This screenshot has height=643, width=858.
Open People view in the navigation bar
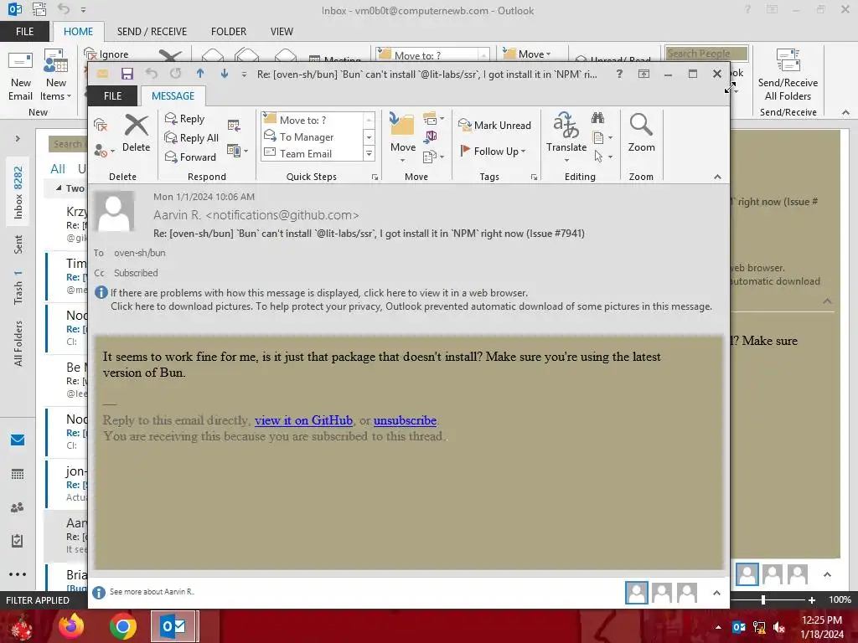(x=18, y=507)
